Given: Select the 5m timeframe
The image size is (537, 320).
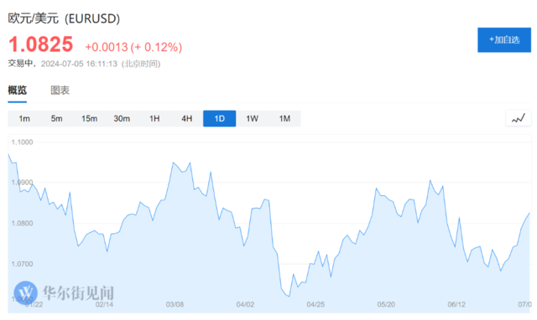Looking at the screenshot, I should coord(56,119).
